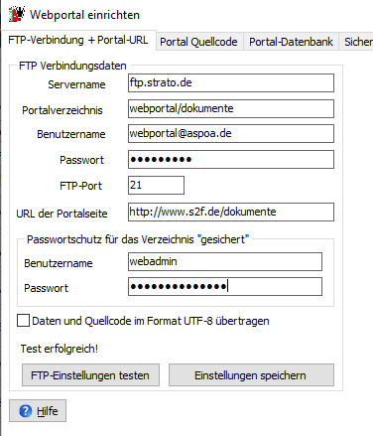The image size is (373, 436).
Task: Enable UTF-8 data and source code transfer checkbox
Action: tap(23, 321)
